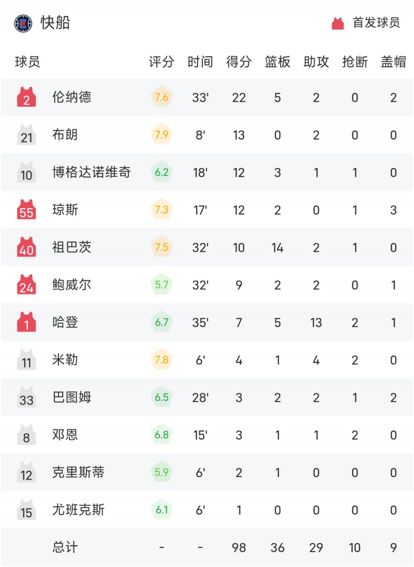Viewport: 414px width, 567px height.
Task: Click the gray number 21 jersey icon
Action: pos(26,134)
